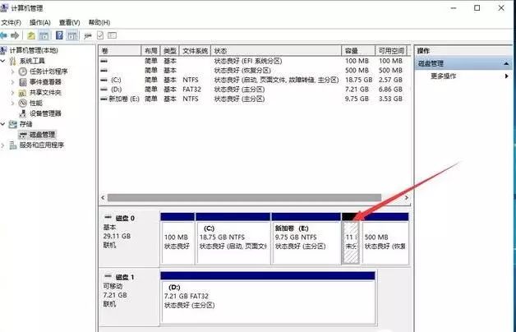Select the 新加卷 (E:) volume row
The width and height of the screenshot is (516, 332).
(254, 99)
